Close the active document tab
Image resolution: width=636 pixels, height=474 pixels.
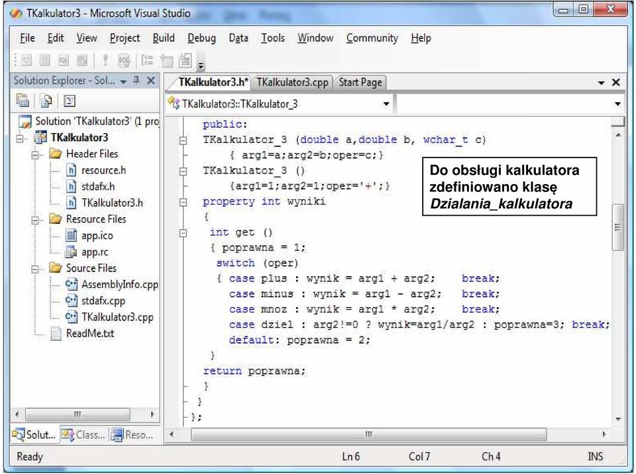616,82
